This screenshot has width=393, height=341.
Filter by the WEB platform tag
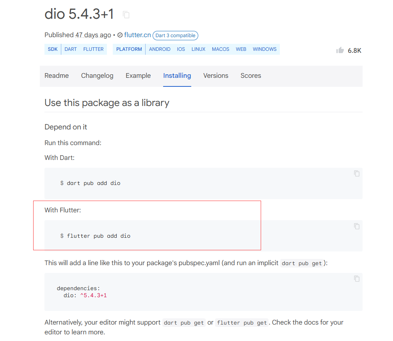tap(241, 49)
